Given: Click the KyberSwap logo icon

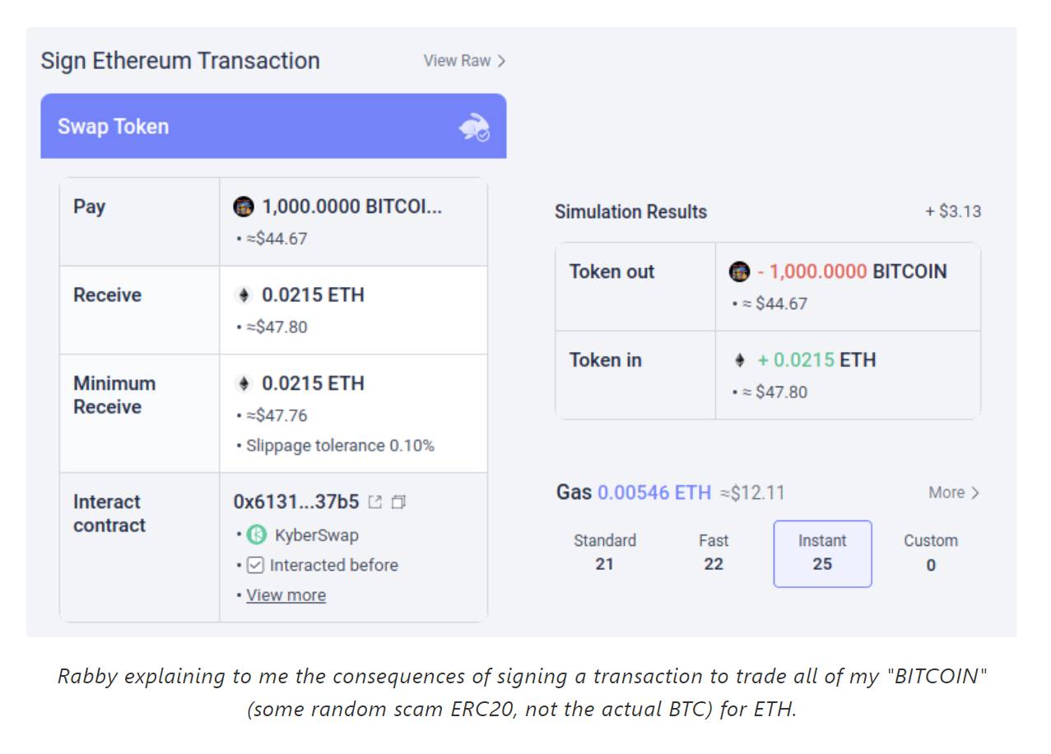Looking at the screenshot, I should pos(257,535).
